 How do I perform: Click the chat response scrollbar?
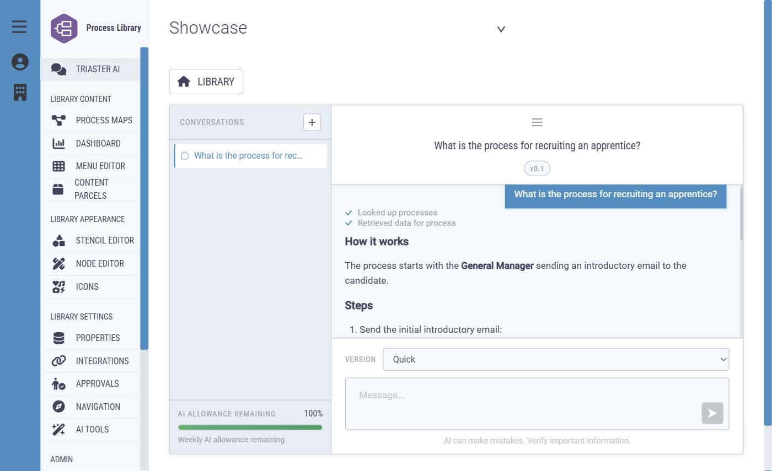(x=742, y=214)
